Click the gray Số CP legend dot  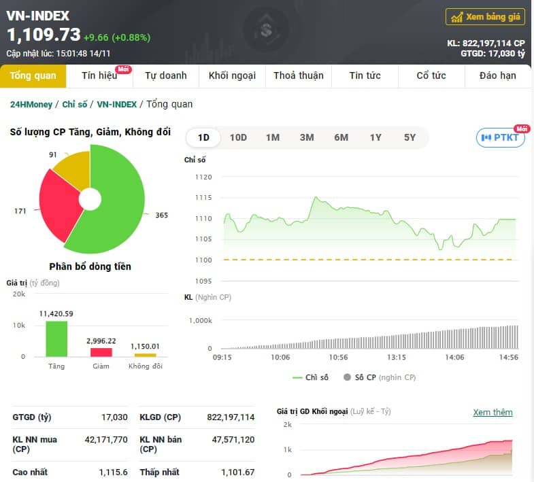click(x=347, y=377)
